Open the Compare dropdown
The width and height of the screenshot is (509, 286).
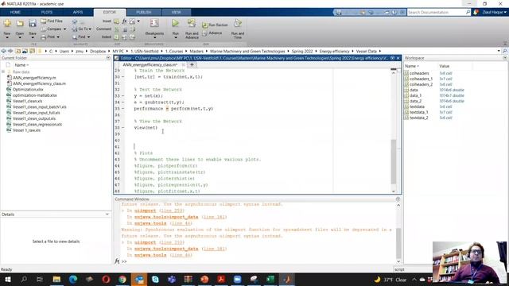pyautogui.click(x=53, y=29)
